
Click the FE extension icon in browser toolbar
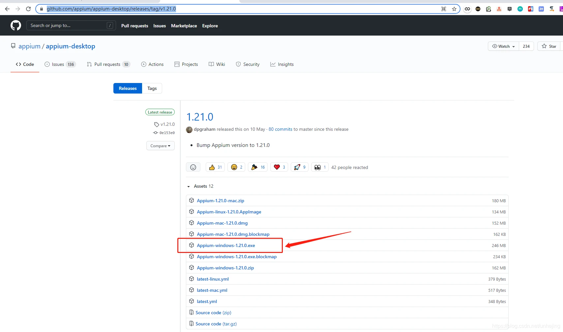(531, 9)
